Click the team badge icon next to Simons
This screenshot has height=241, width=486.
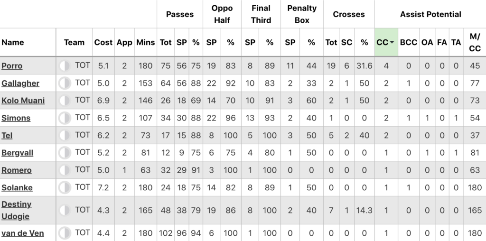[65, 118]
